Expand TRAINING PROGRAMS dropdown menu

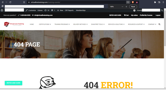tap(62, 24)
